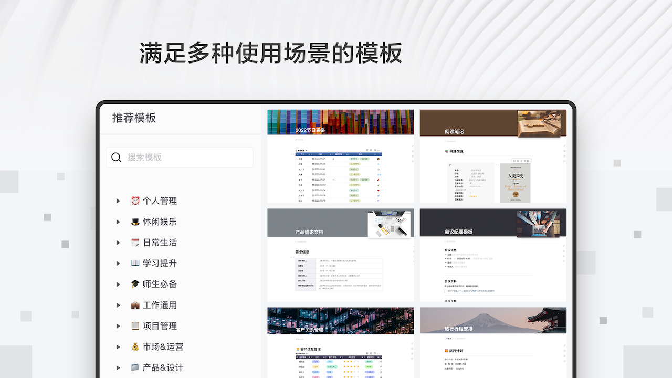Click the alarm clock icon beside 个人管理

135,201
